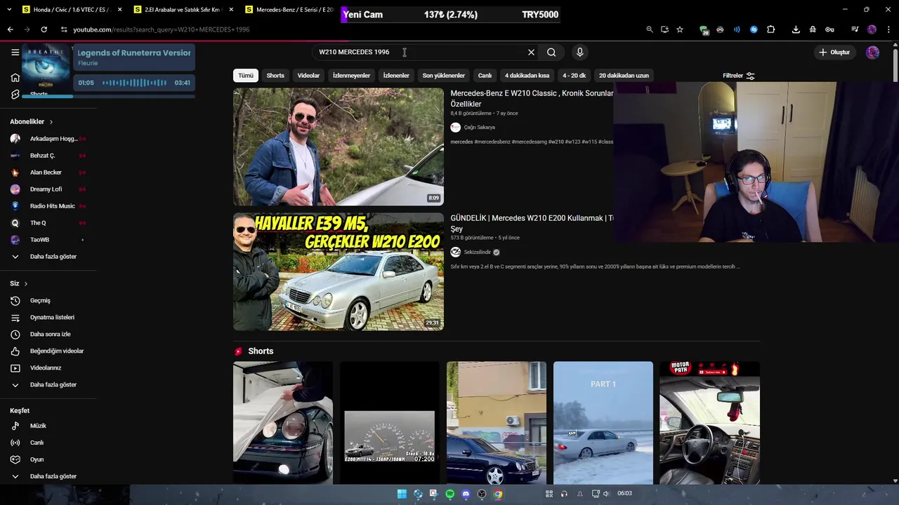Screen dimensions: 899x505
Task: Open the Windows Start button
Action: (402, 494)
